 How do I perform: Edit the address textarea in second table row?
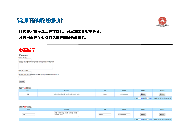tap(67, 114)
